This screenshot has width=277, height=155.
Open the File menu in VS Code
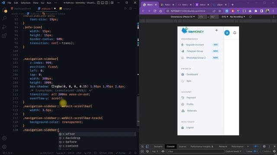[10, 3]
